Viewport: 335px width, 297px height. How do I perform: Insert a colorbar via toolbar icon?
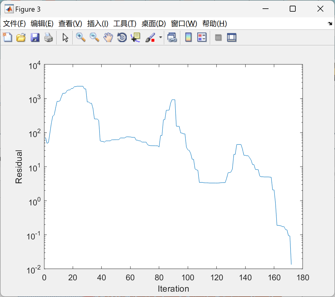coord(188,37)
